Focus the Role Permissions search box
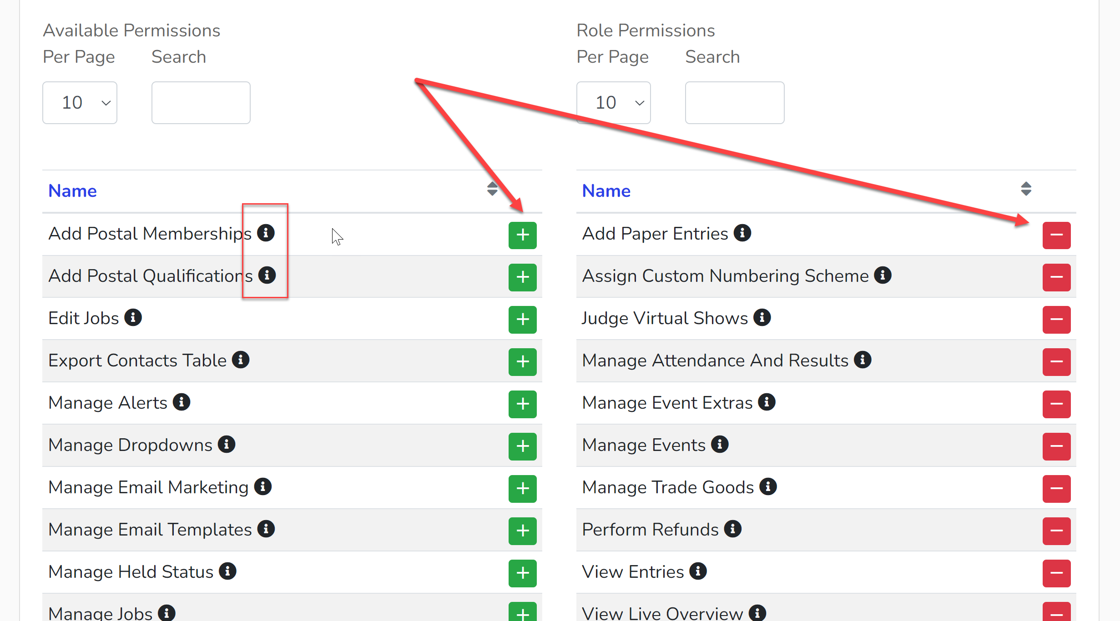The image size is (1120, 621). pyautogui.click(x=735, y=103)
